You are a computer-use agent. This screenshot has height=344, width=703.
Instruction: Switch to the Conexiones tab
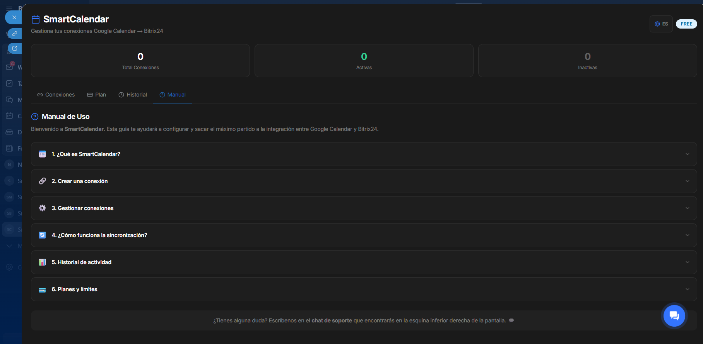tap(56, 95)
